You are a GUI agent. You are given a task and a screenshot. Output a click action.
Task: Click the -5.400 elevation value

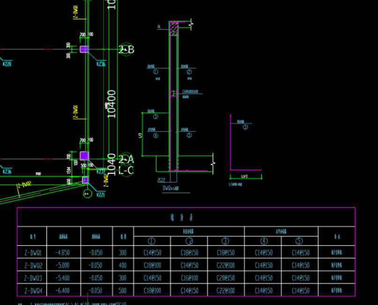tap(62, 278)
